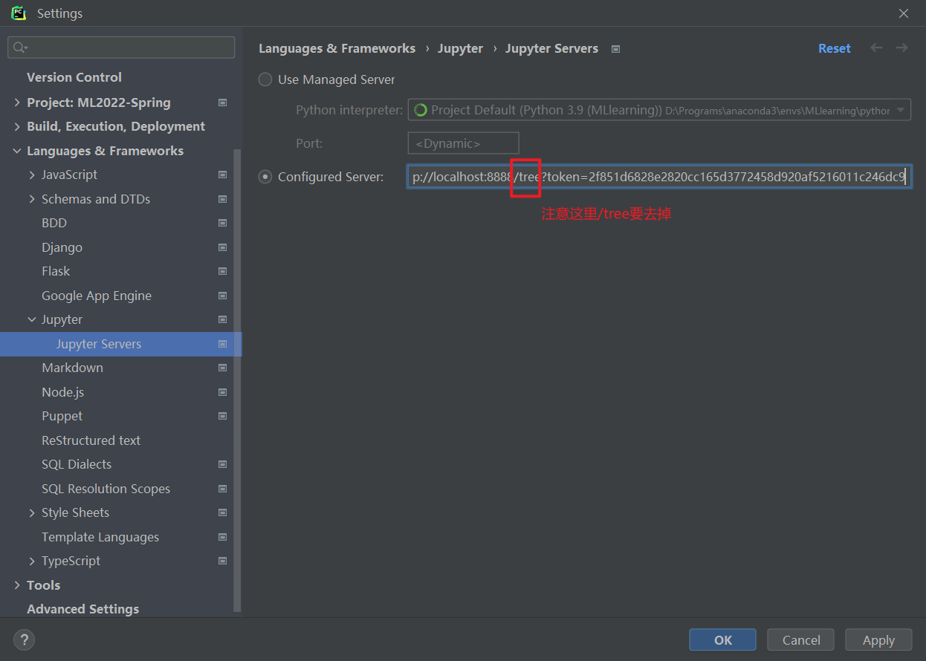Click project scope icon next to JavaScript
Image resolution: width=926 pixels, height=661 pixels.
pyautogui.click(x=222, y=175)
